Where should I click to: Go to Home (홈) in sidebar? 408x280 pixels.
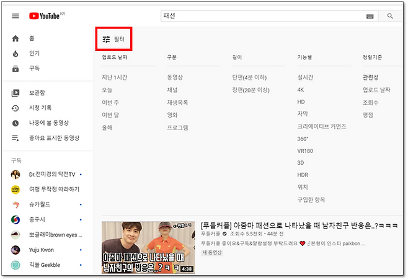32,38
